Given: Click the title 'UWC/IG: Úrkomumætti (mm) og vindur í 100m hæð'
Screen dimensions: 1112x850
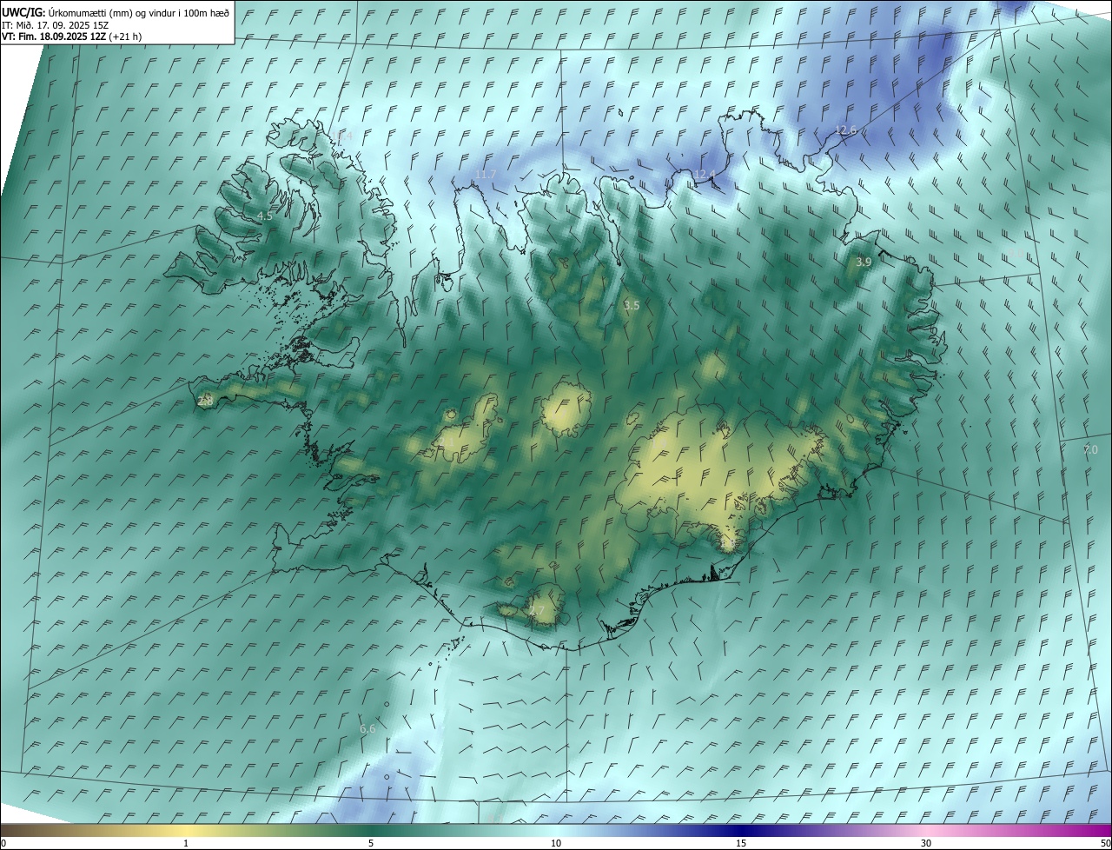Looking at the screenshot, I should (116, 12).
